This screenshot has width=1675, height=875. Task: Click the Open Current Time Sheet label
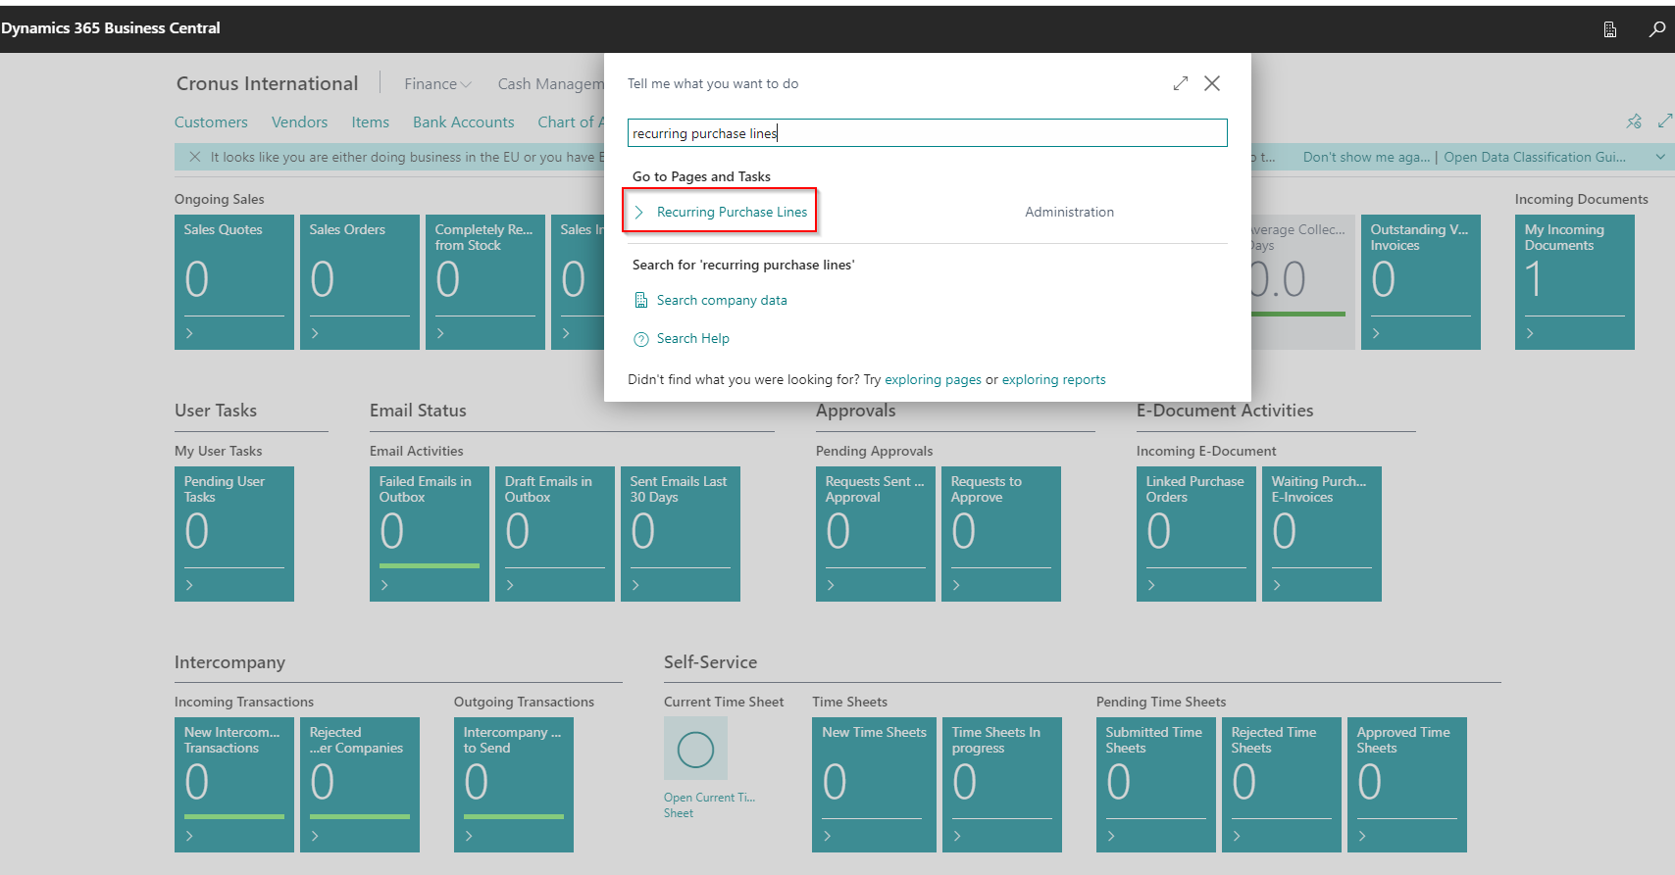[709, 805]
